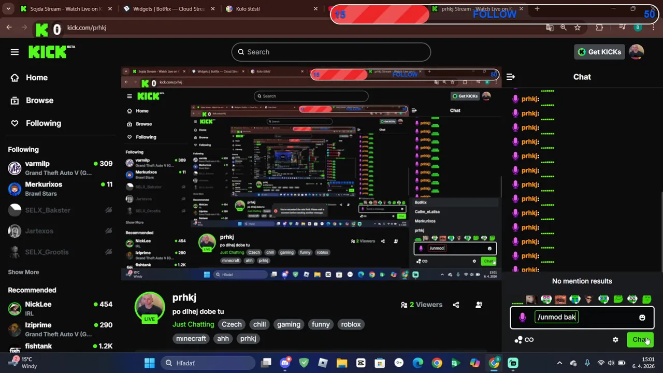Open the browser tab list dropdown

tap(8, 9)
